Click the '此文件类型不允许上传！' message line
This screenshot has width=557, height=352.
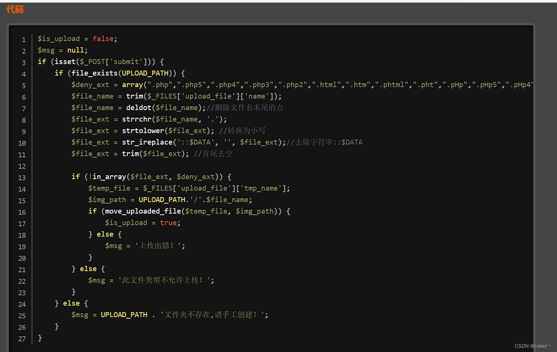coord(151,280)
